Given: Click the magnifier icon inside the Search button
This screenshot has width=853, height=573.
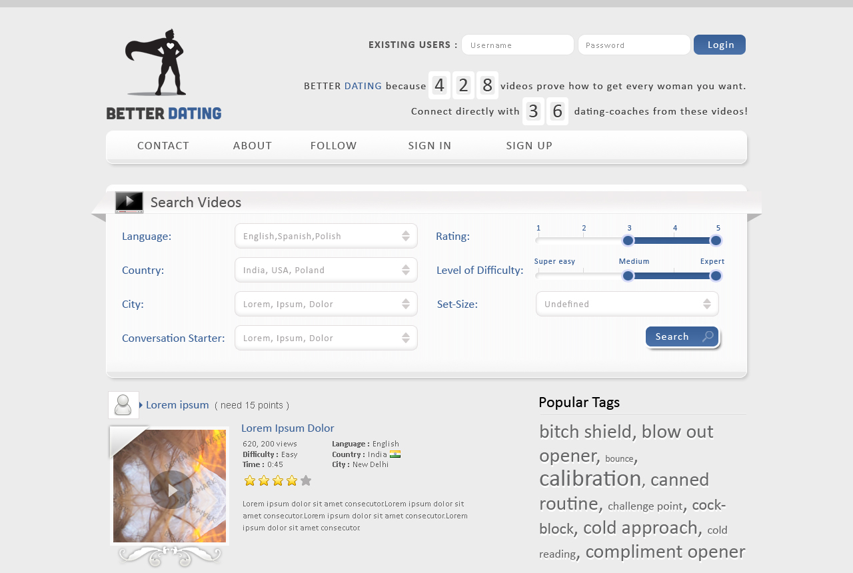Looking at the screenshot, I should click(708, 337).
